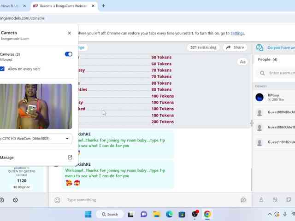Click the Manage external-link icon
This screenshot has width=295, height=221.
70,157
